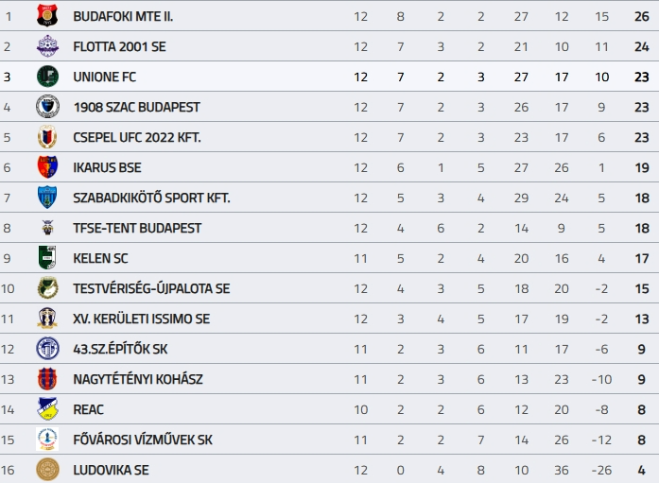Click the Budafoki MTE II. team name
This screenshot has height=483, width=659.
tap(123, 16)
